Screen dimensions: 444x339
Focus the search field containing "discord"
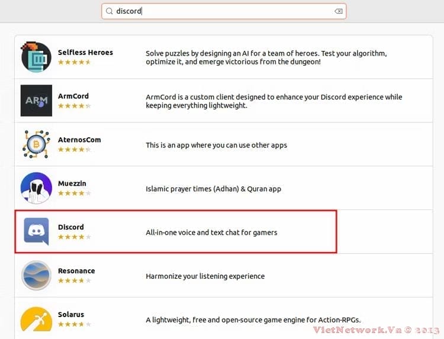(x=225, y=11)
